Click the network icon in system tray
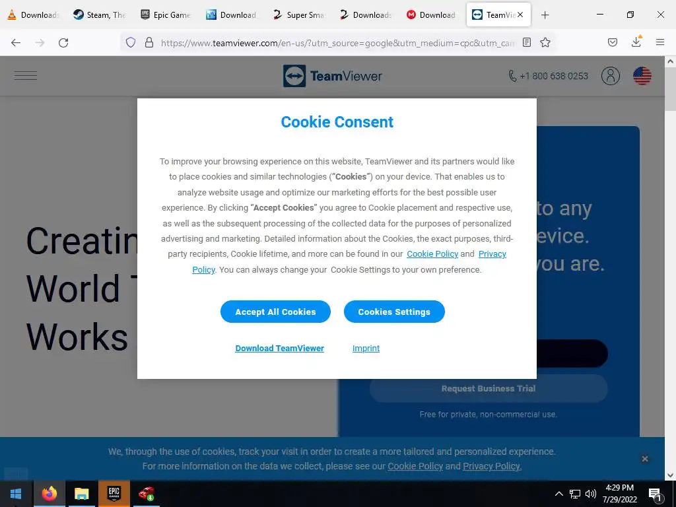676x507 pixels. 575,494
